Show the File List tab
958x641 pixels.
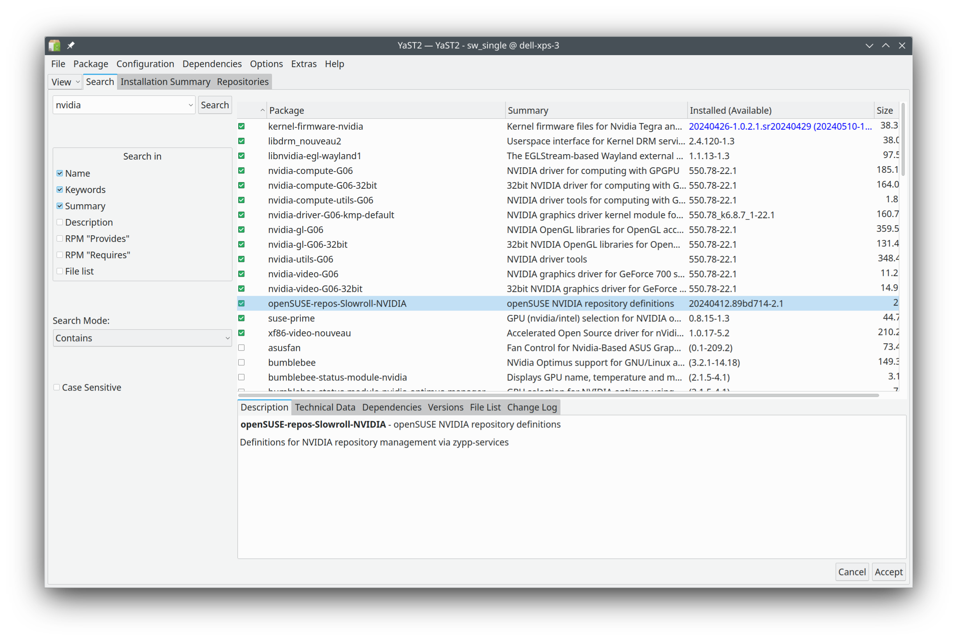click(x=485, y=407)
